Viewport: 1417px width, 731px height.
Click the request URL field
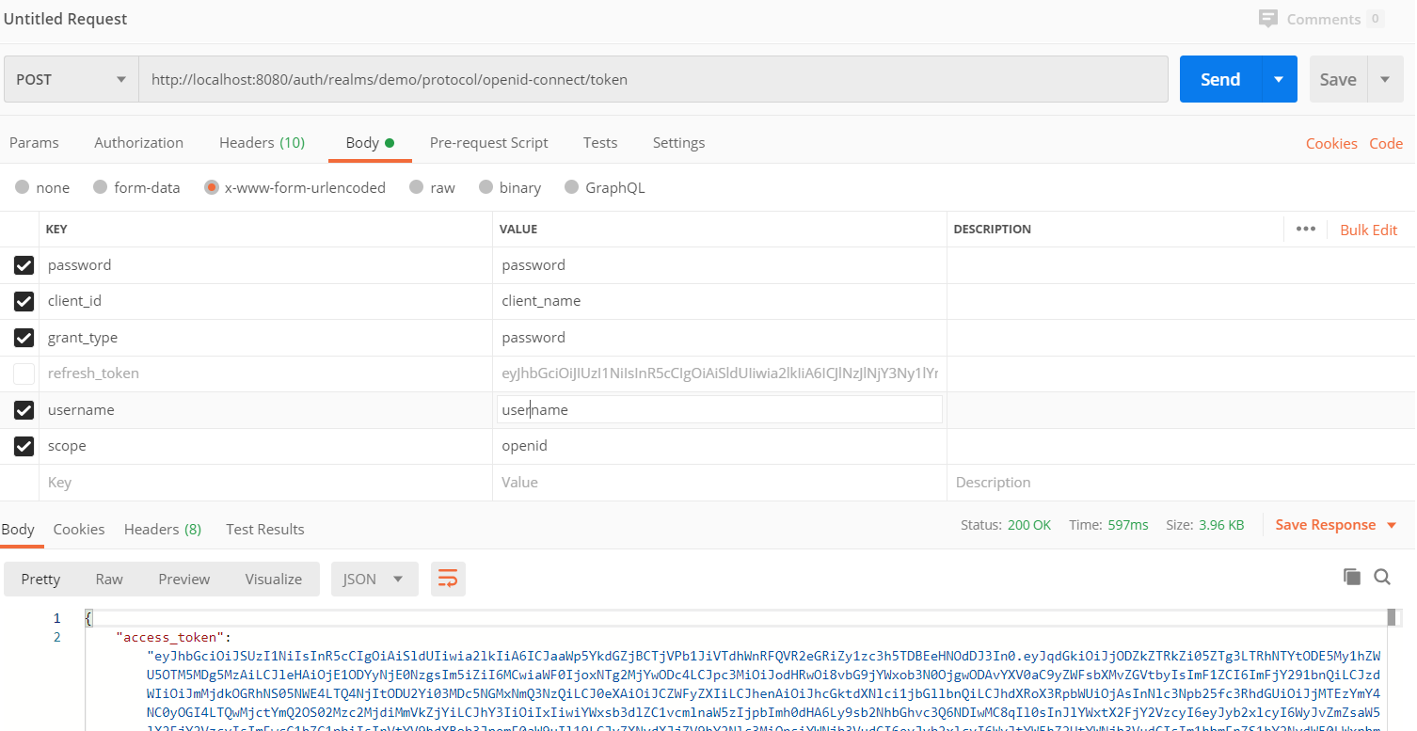tap(654, 79)
